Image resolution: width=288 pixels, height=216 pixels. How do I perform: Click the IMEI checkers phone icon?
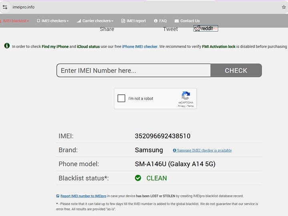(x=38, y=21)
